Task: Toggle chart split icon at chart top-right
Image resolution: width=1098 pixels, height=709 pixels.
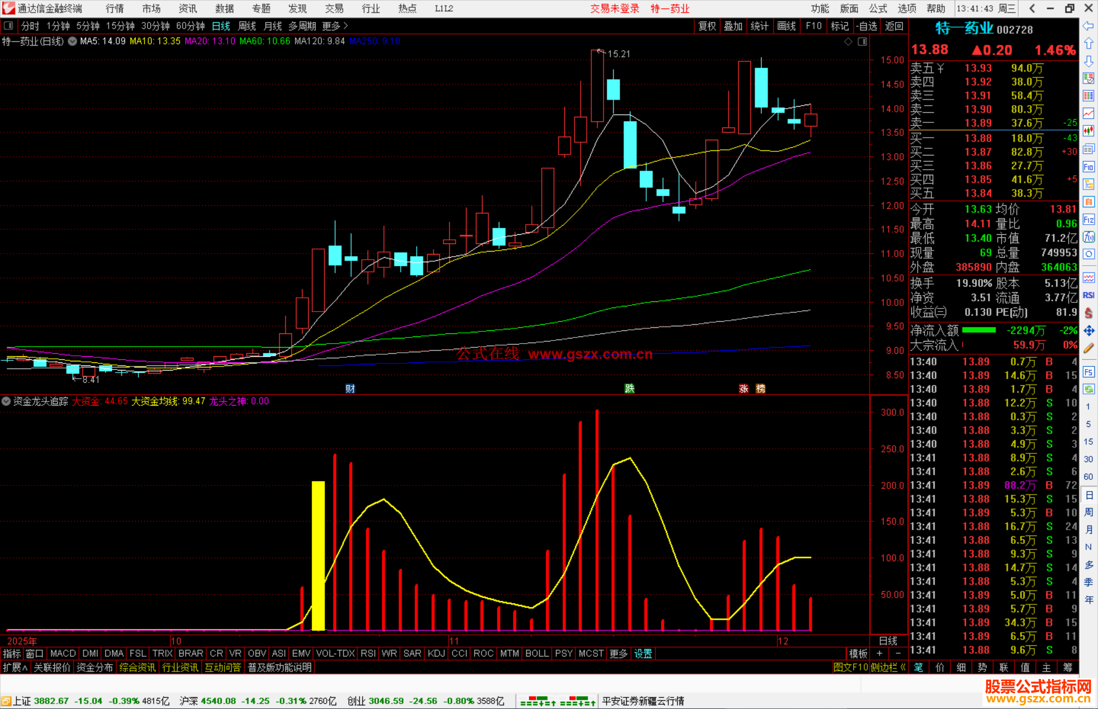Action: (x=863, y=42)
